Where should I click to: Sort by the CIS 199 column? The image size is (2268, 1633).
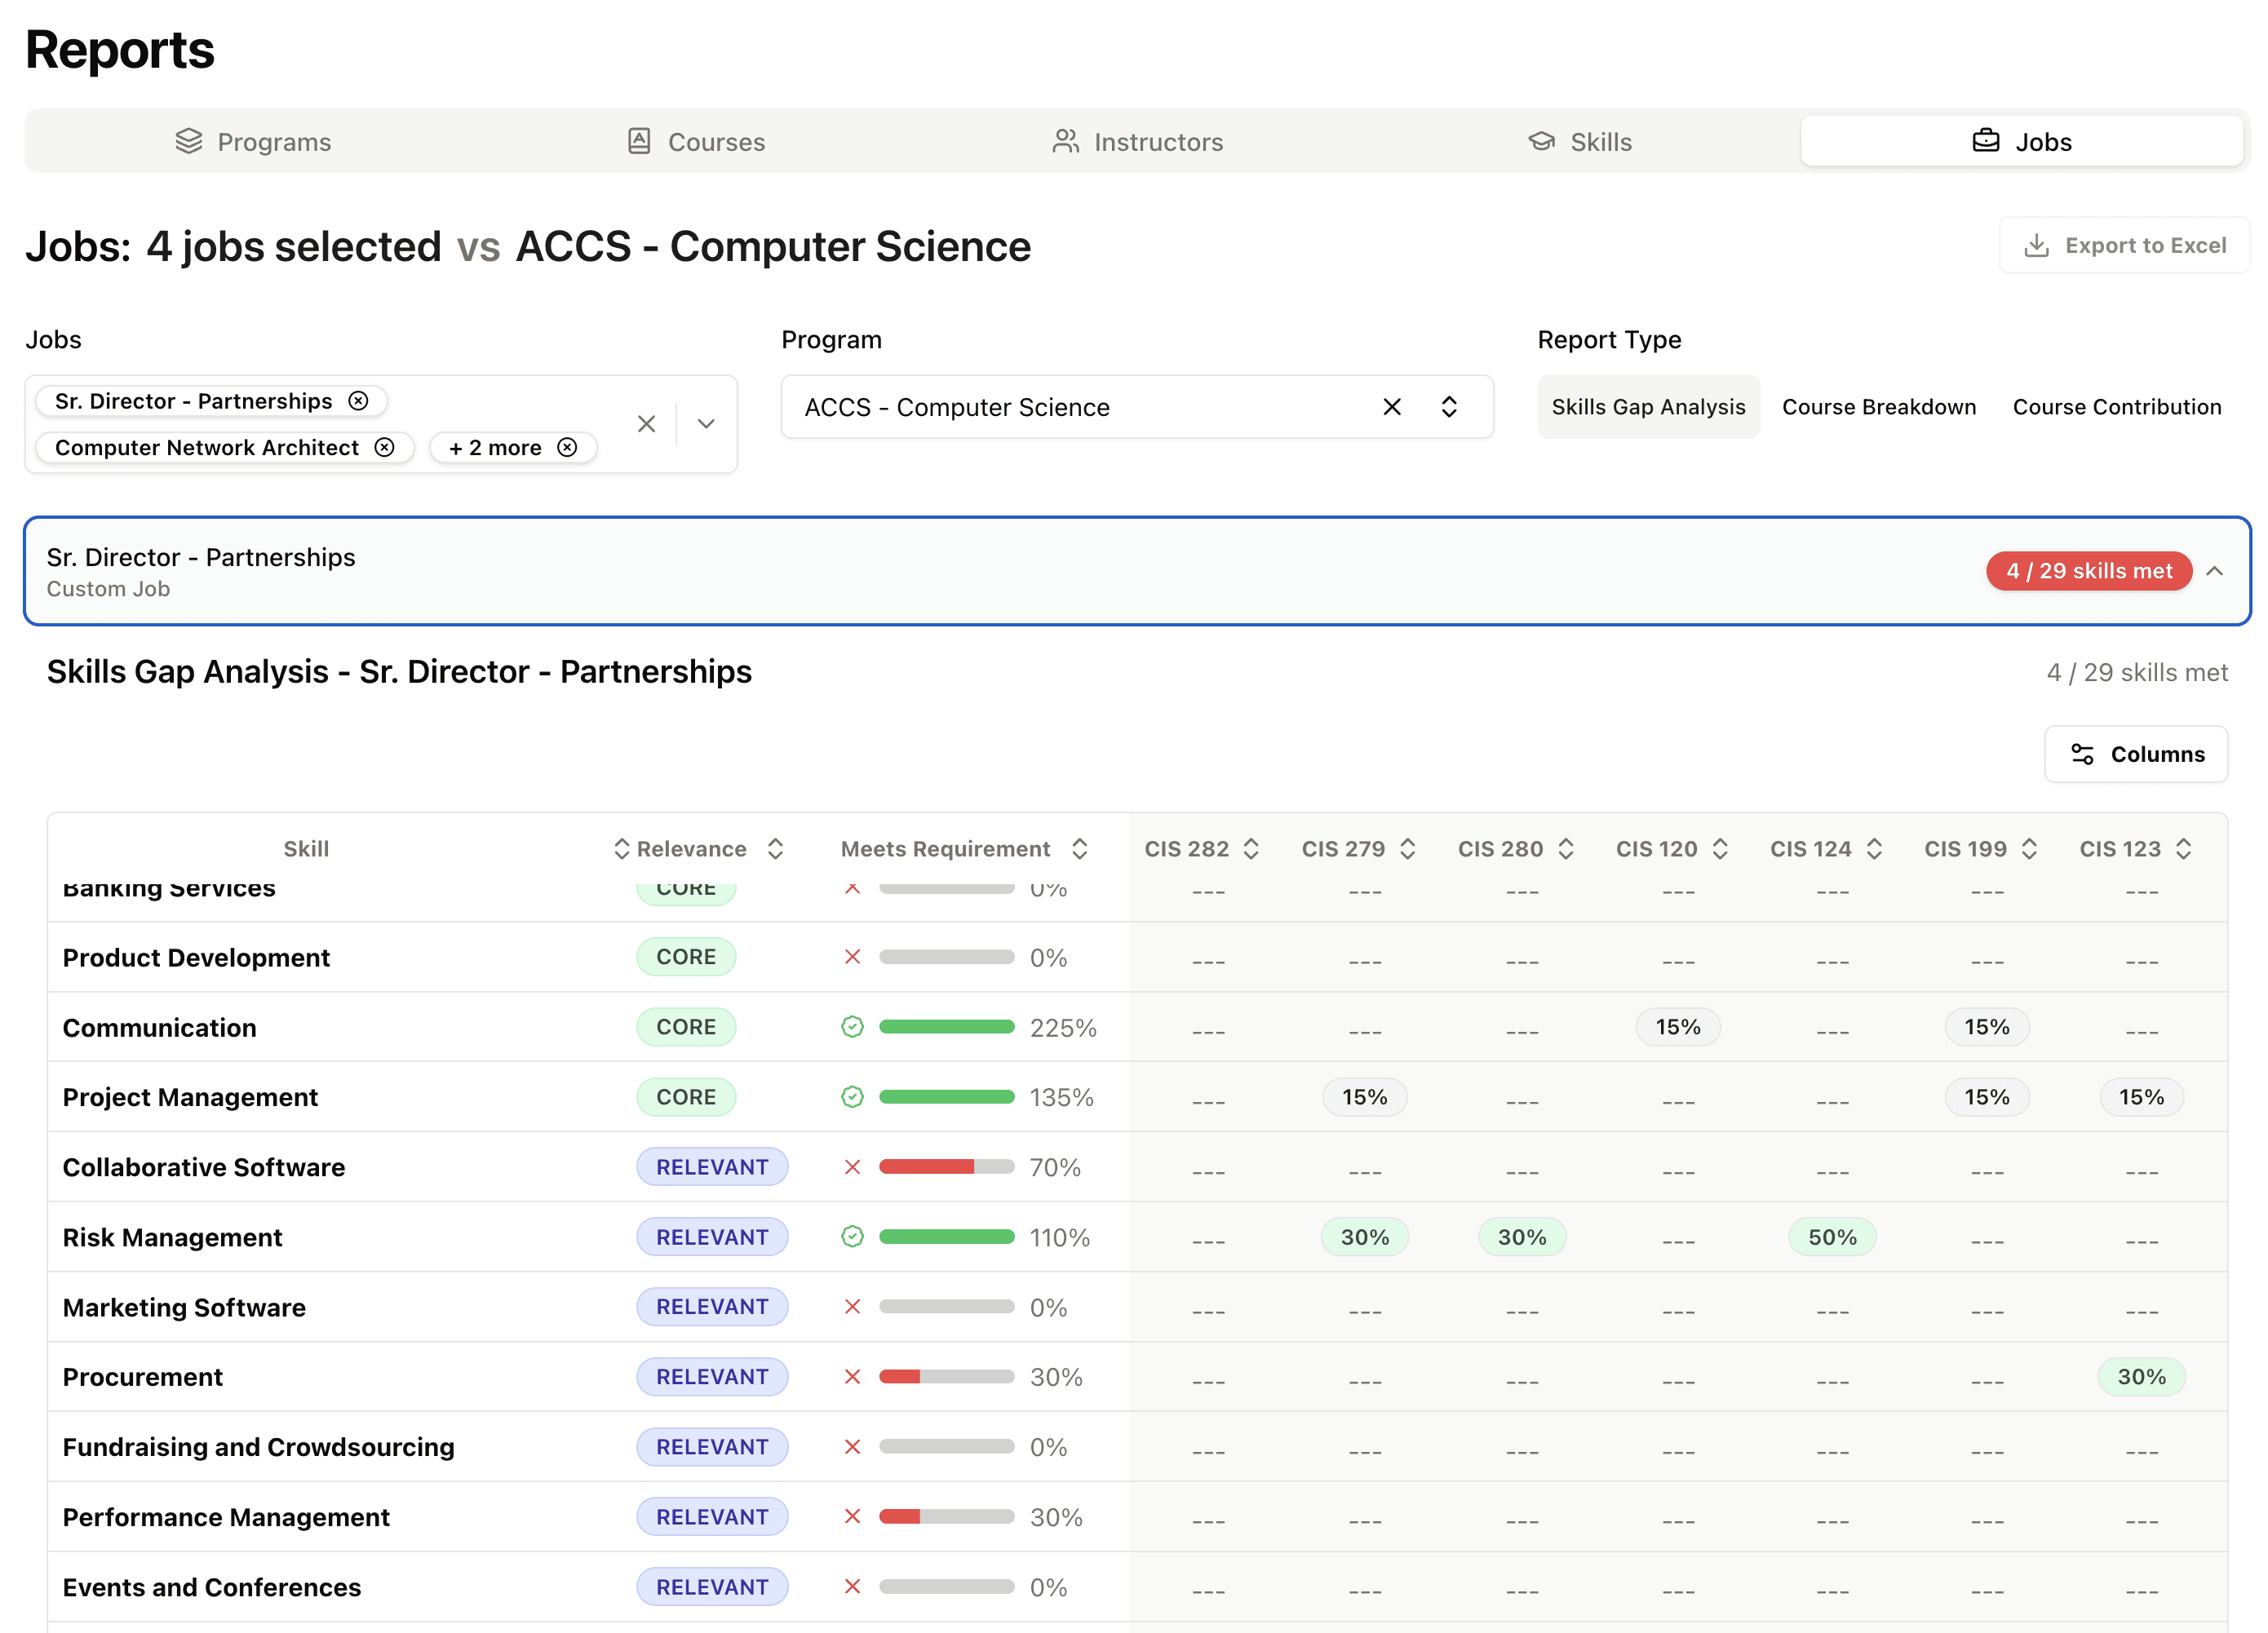click(2029, 849)
